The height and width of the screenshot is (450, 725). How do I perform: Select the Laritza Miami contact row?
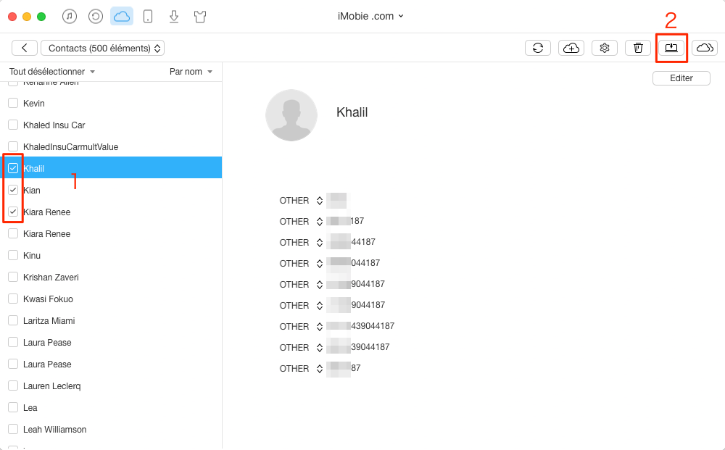[x=111, y=320]
